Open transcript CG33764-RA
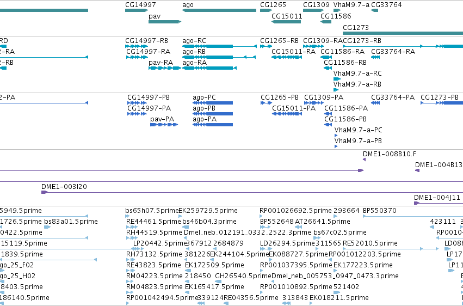The image size is (463, 306). pyautogui.click(x=375, y=57)
